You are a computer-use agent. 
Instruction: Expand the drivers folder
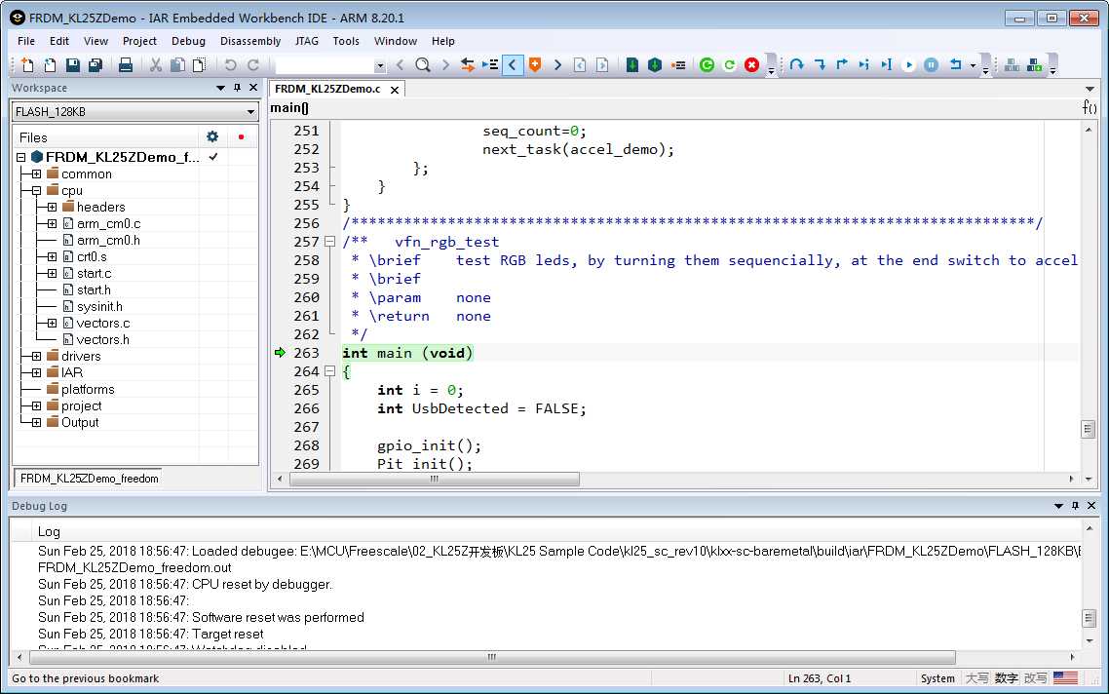tap(37, 356)
